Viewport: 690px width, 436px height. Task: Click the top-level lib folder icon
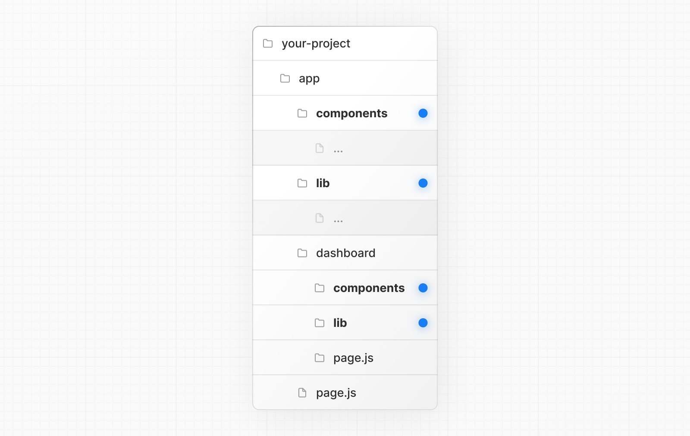click(302, 183)
